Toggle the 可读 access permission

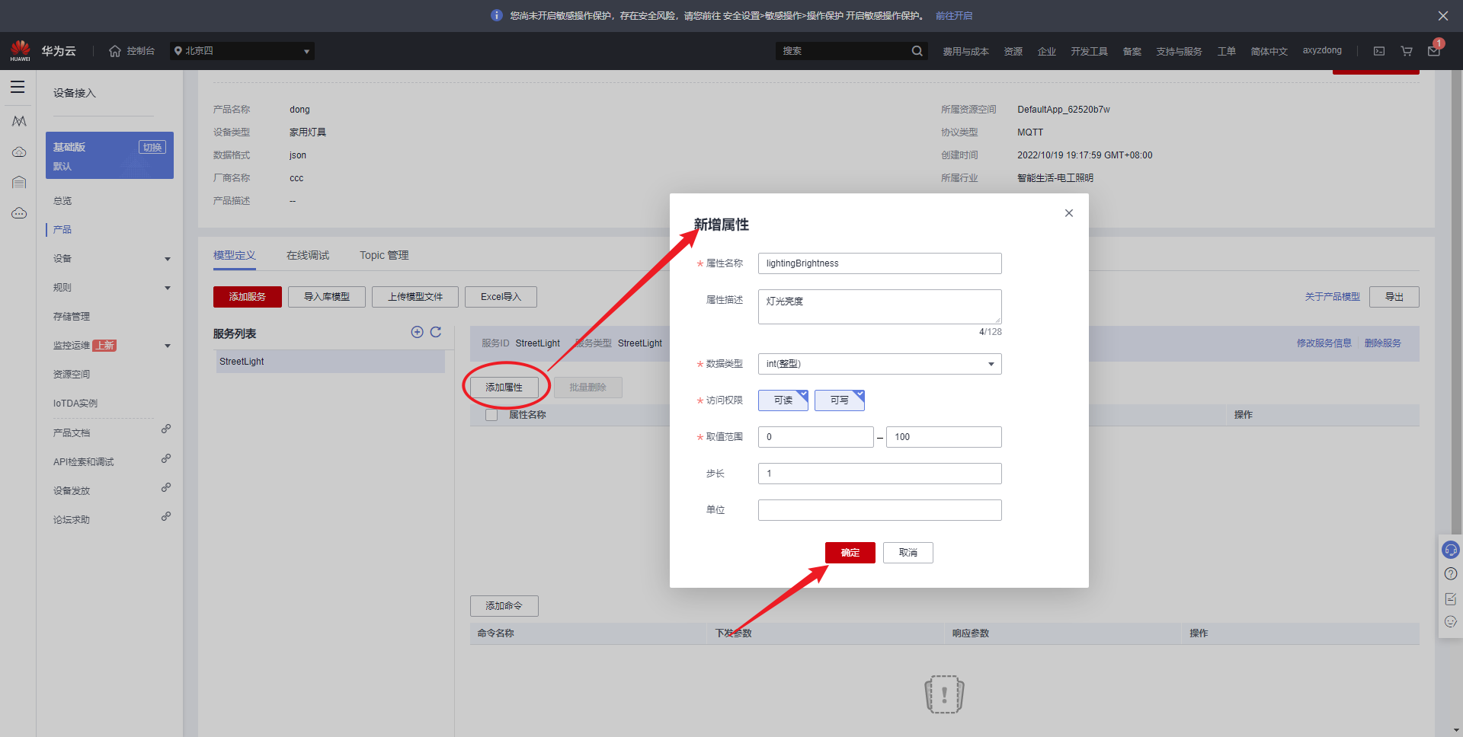[783, 400]
